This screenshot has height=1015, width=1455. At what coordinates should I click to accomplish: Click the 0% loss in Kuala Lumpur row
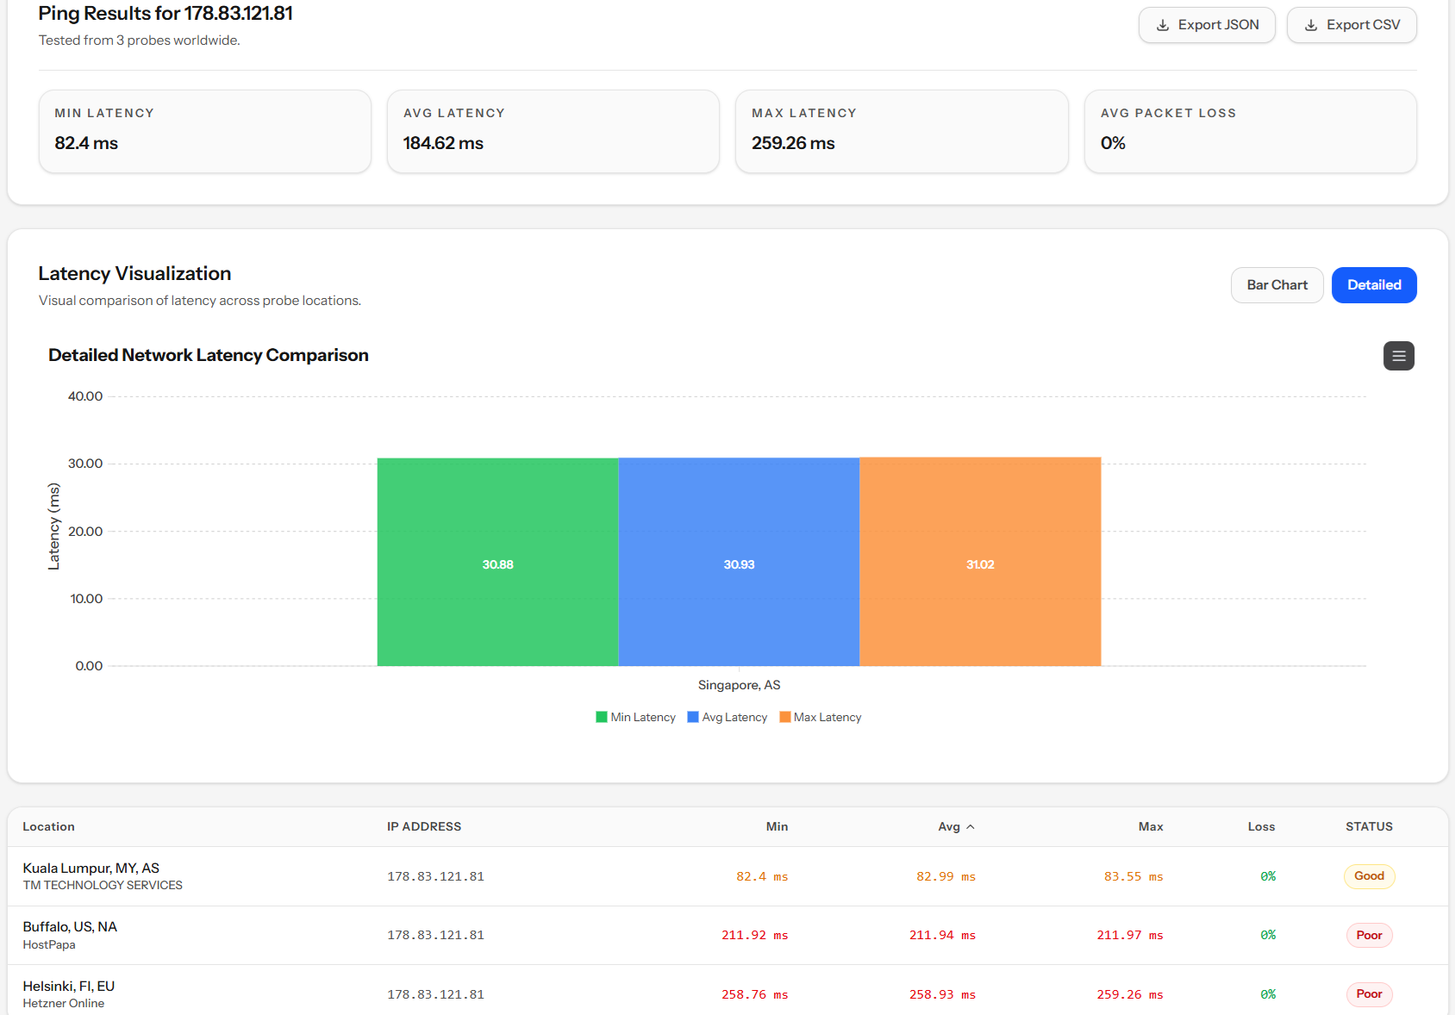coord(1268,877)
